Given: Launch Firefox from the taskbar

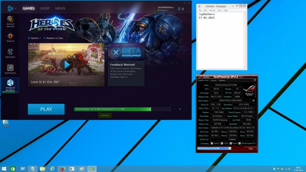Looking at the screenshot, I should (62, 169).
